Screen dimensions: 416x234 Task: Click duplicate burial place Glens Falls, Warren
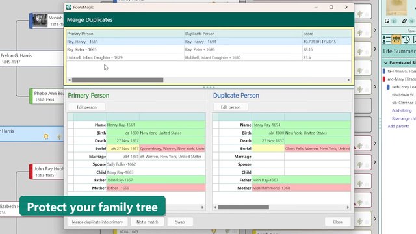[317, 149]
